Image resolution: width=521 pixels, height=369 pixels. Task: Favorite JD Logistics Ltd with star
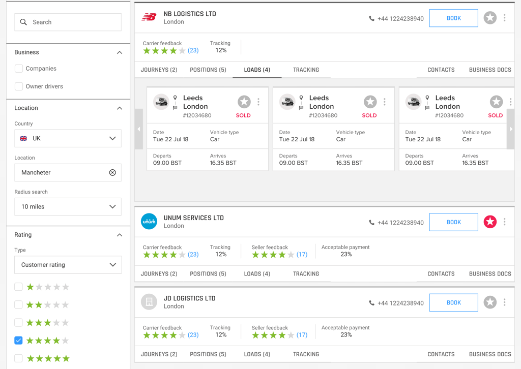pyautogui.click(x=490, y=302)
